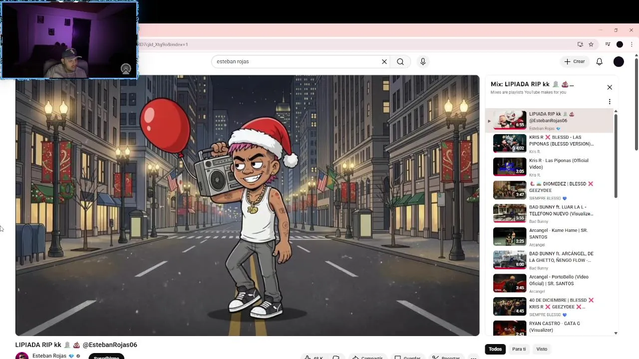639x359 pixels.
Task: Open the browser media control icon
Action: pos(608,44)
